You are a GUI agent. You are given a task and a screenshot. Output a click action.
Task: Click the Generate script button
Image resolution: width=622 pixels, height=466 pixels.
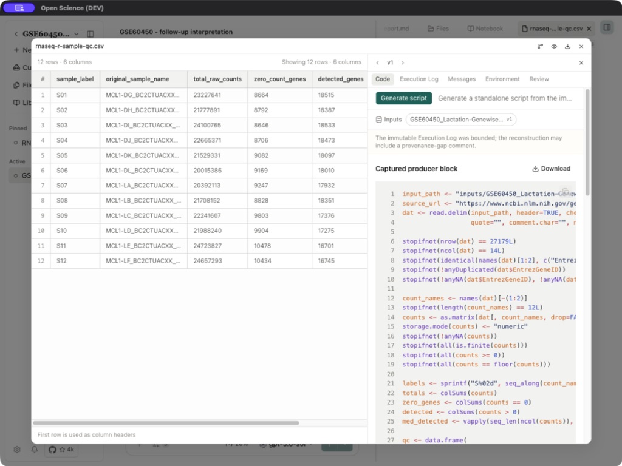pyautogui.click(x=404, y=98)
